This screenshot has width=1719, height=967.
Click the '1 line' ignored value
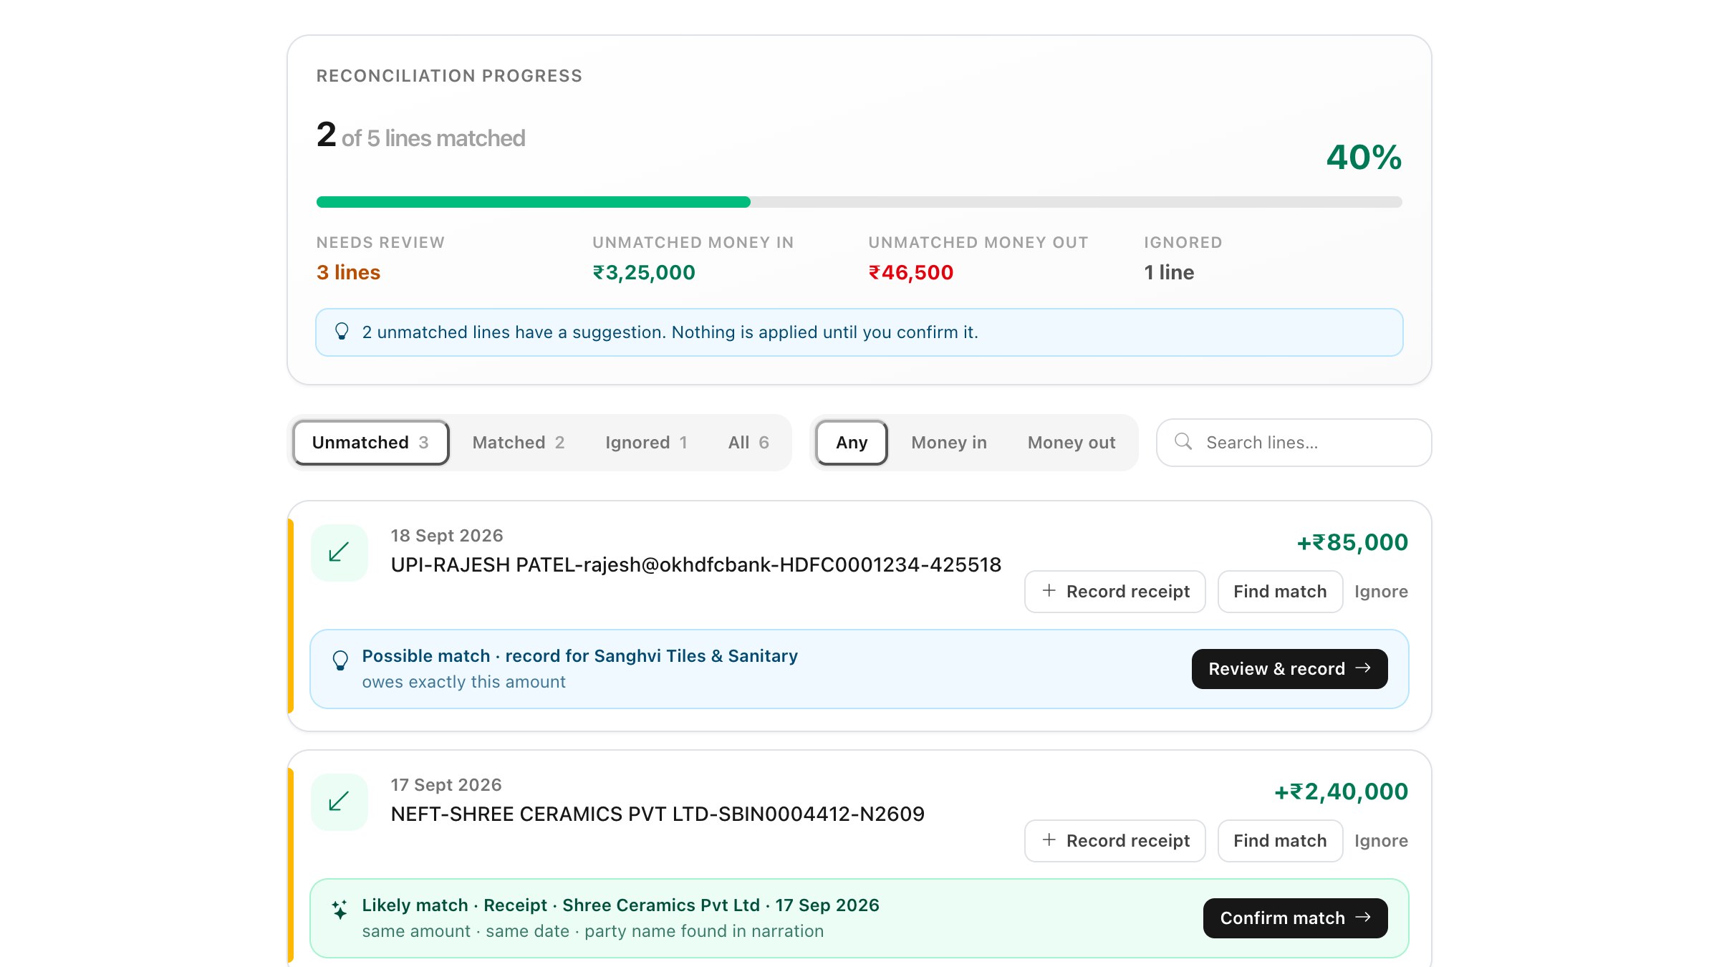pyautogui.click(x=1169, y=272)
